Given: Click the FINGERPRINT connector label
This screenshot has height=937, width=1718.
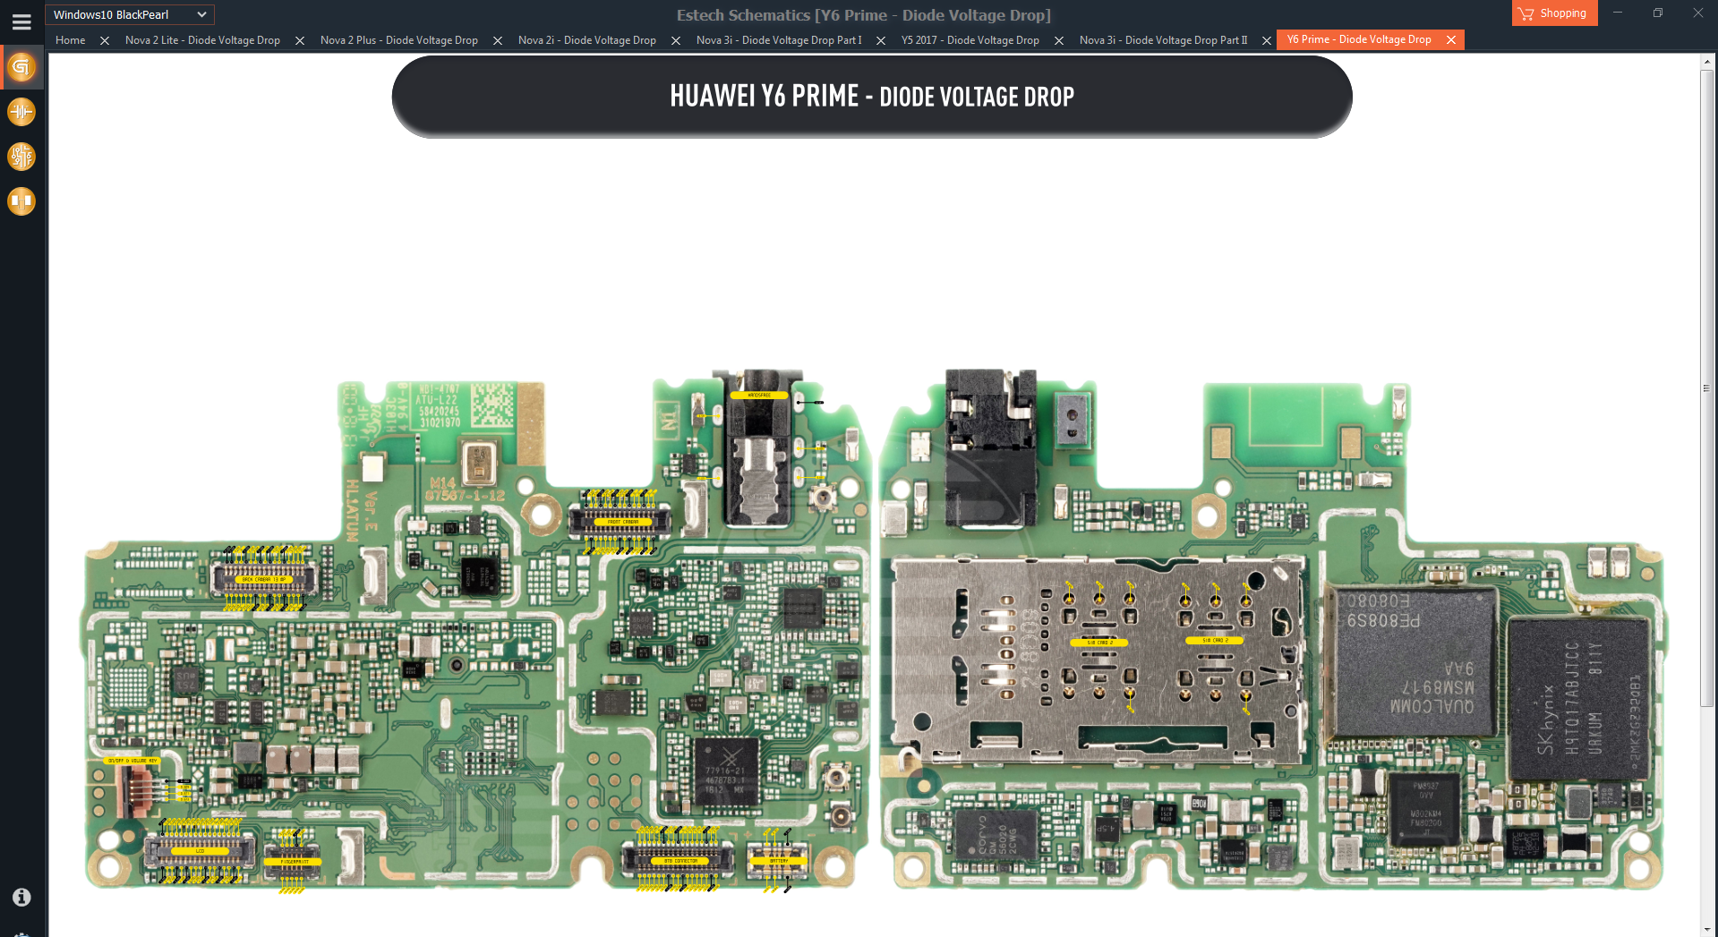Looking at the screenshot, I should point(294,862).
